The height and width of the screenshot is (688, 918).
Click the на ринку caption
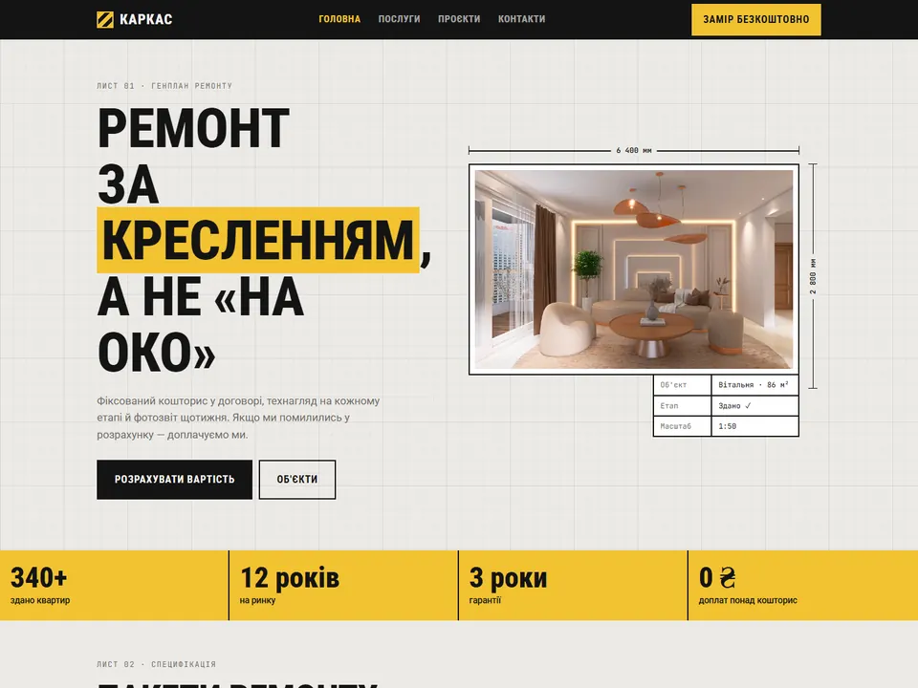(257, 600)
